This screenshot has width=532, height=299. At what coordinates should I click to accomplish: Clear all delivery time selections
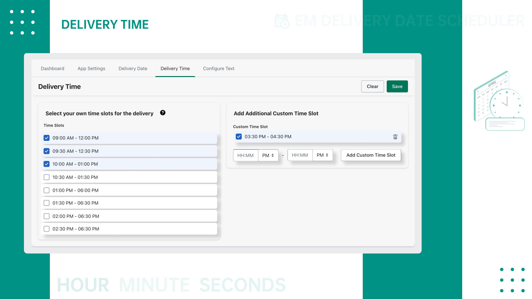pos(372,86)
